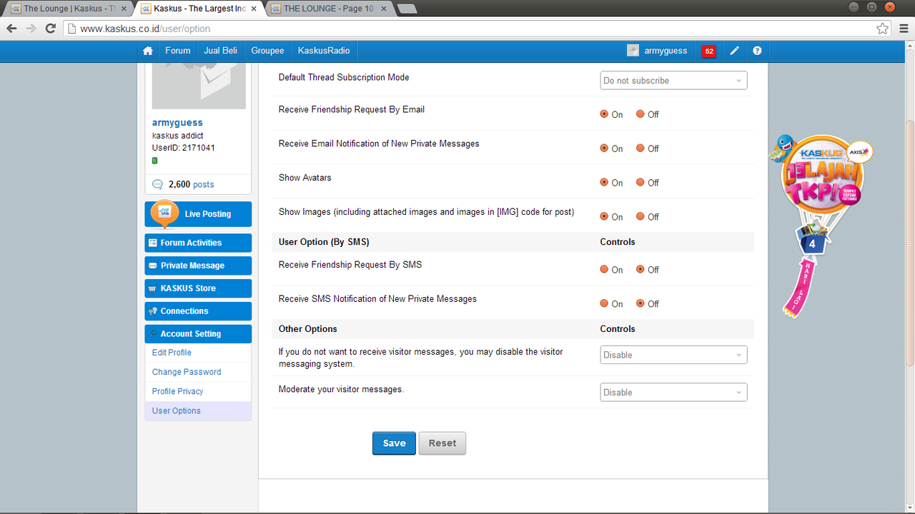Viewport: 915px width, 514px height.
Task: Open Default Thread Subscription Mode dropdown
Action: (x=673, y=81)
